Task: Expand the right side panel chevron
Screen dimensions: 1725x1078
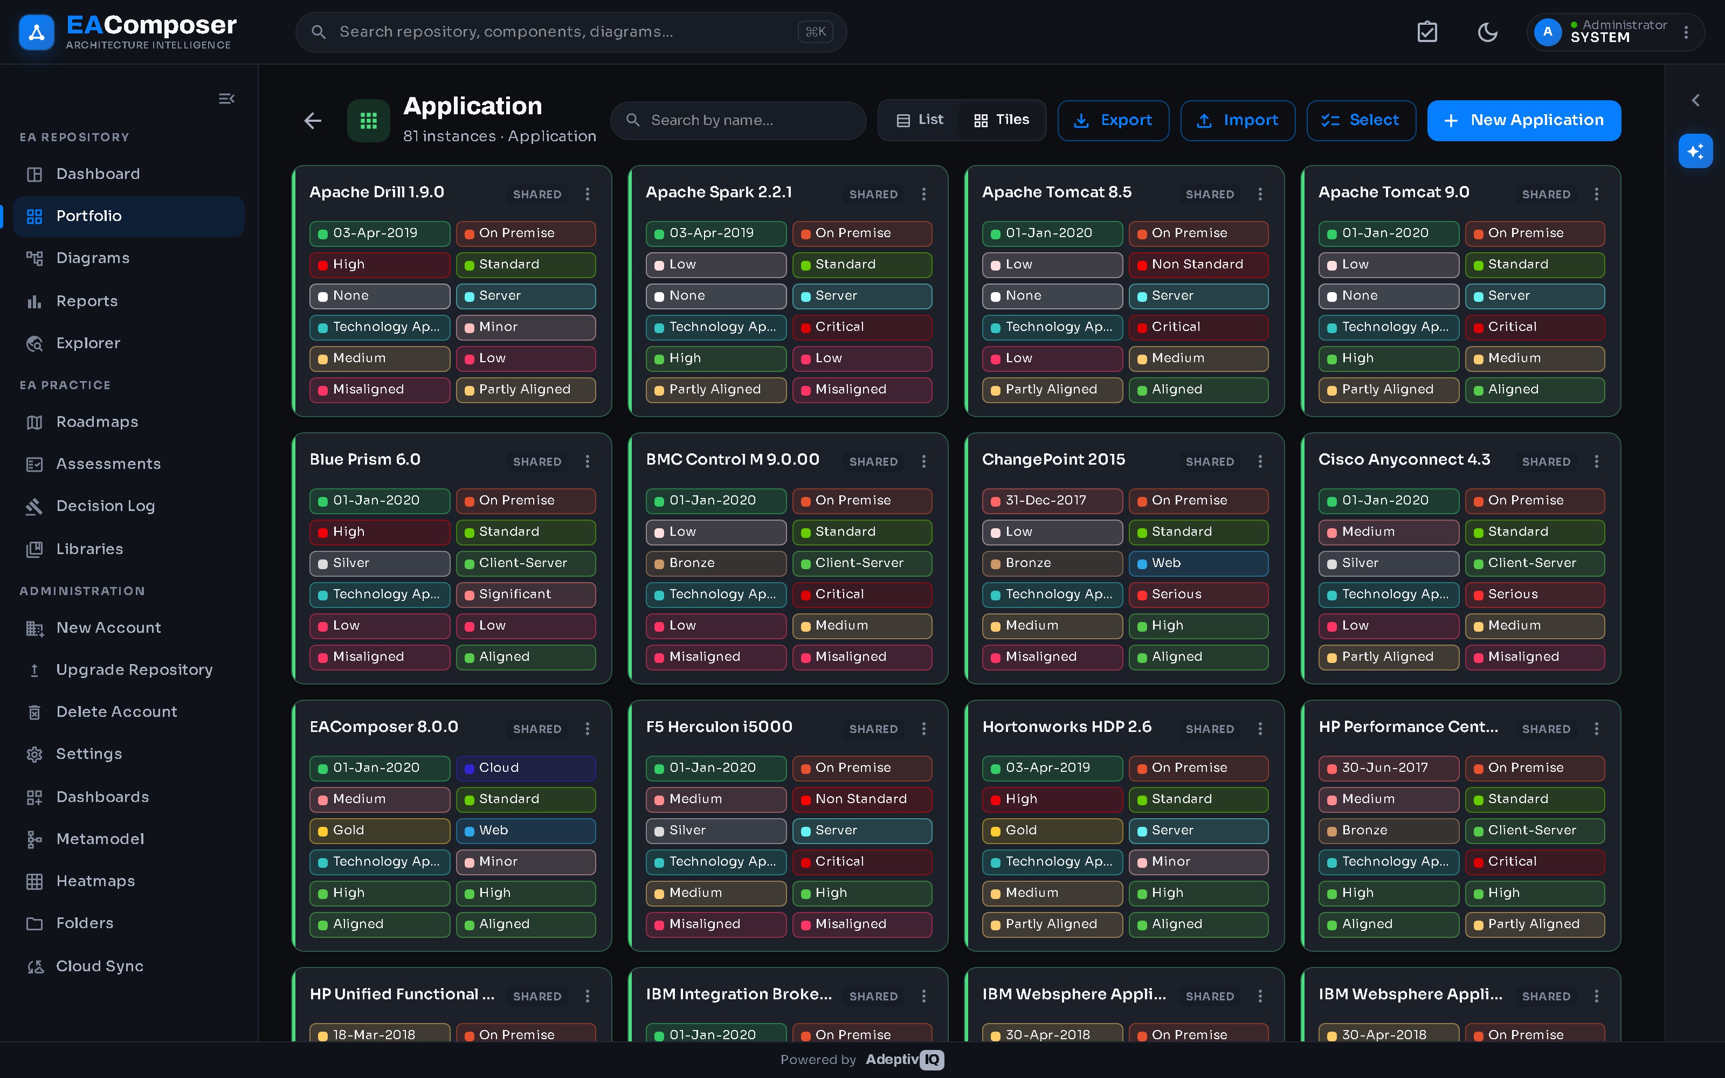Action: click(x=1696, y=101)
